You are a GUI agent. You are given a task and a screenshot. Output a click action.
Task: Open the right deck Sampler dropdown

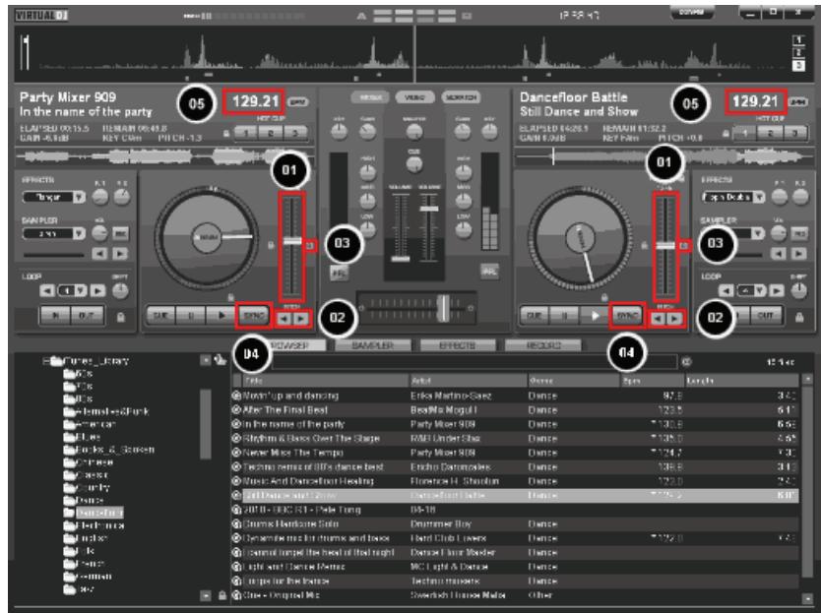click(758, 233)
